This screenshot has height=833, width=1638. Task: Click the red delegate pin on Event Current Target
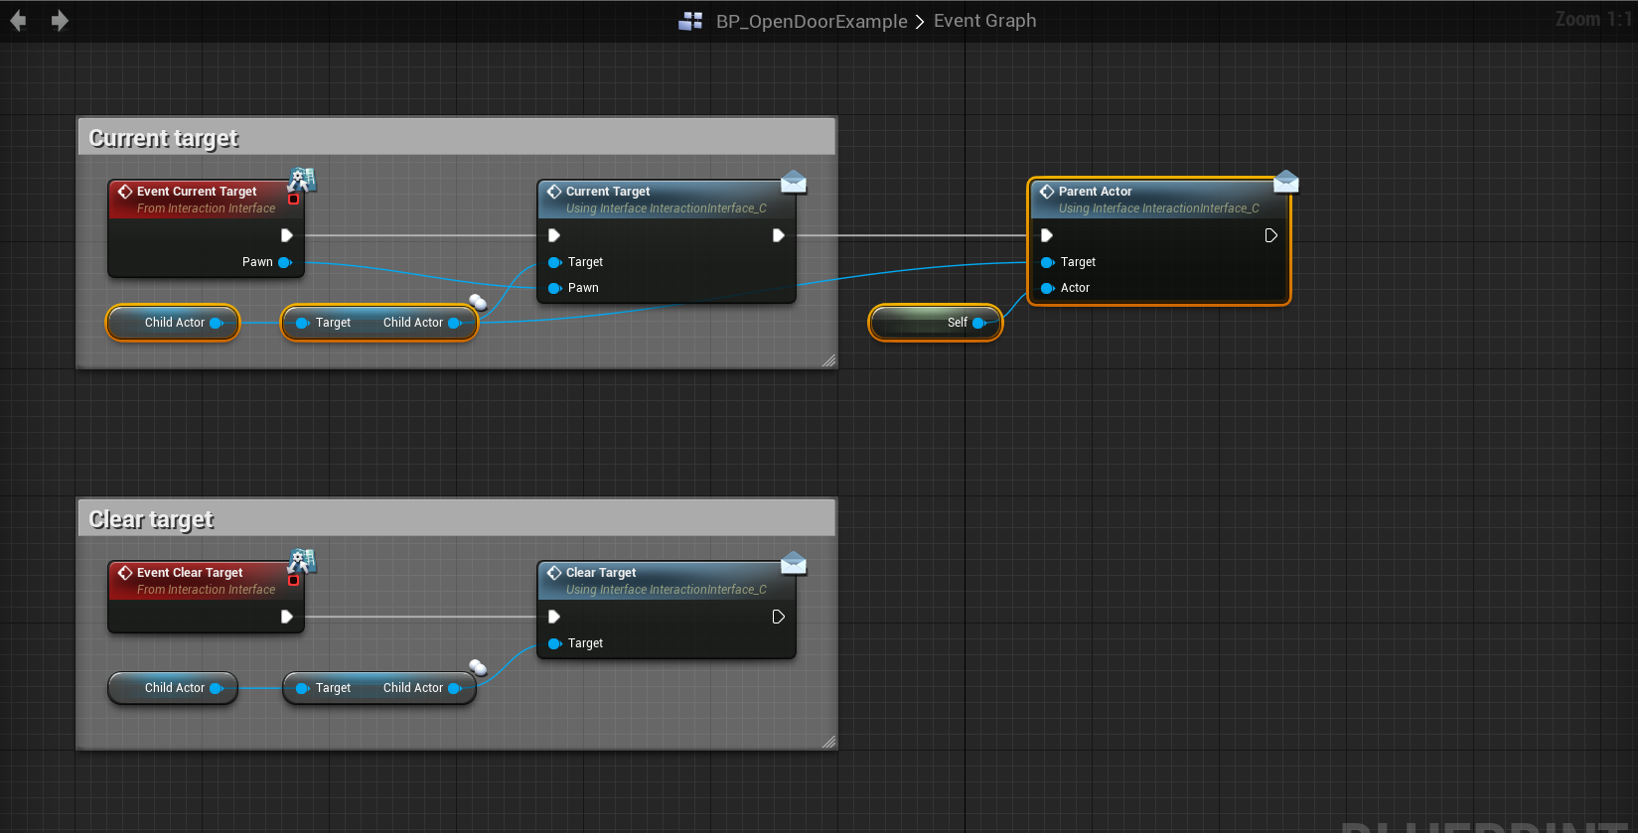pos(293,200)
